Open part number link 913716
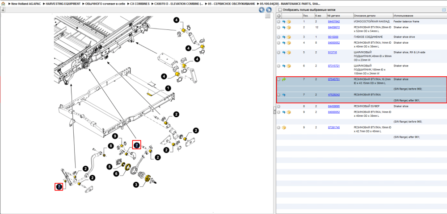 333,53
